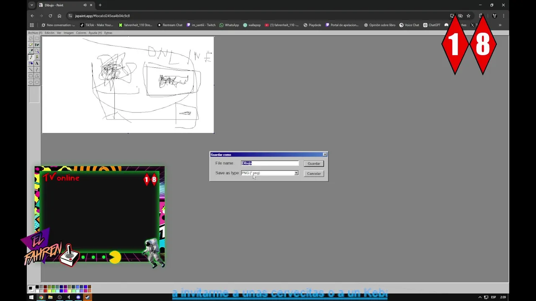Screen dimensions: 536x301
Task: Open the WhatsApp bookmark
Action: pos(229,25)
